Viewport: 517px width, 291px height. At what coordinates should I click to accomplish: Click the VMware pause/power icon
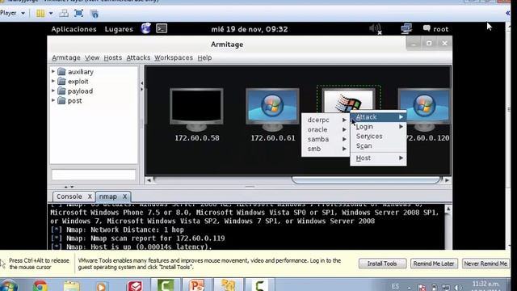click(x=40, y=14)
